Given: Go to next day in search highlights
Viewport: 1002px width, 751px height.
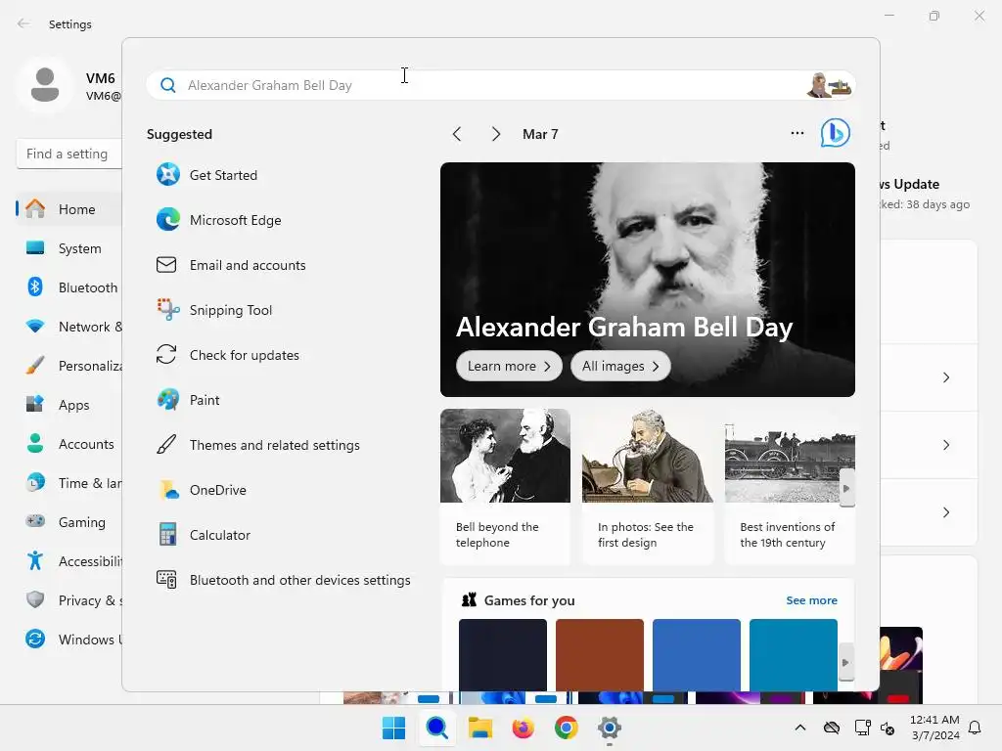Looking at the screenshot, I should point(496,134).
